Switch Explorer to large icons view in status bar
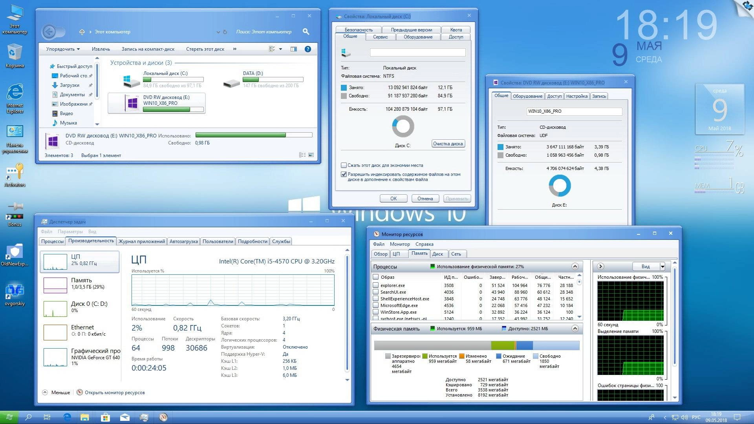This screenshot has width=754, height=424. coord(311,155)
